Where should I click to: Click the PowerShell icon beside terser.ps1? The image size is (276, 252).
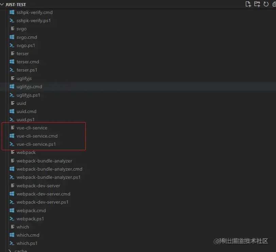point(12,70)
